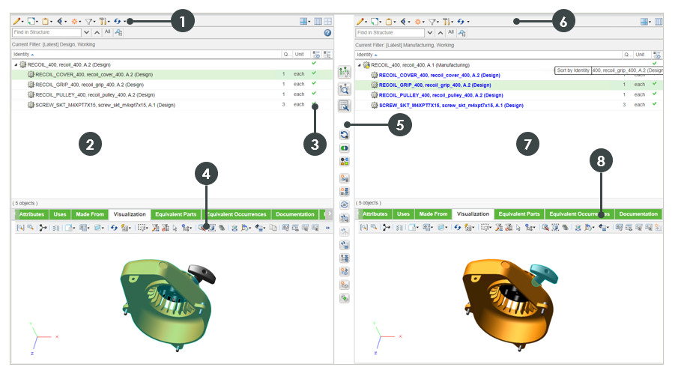Click Find in Structure field in left pane
Screen dimensions: 678x376
point(46,32)
